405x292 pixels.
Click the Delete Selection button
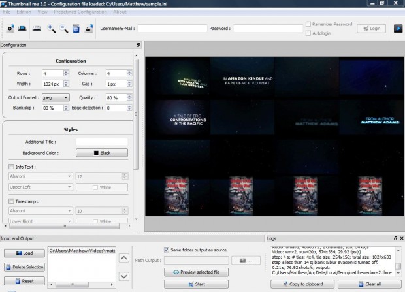tap(24, 267)
